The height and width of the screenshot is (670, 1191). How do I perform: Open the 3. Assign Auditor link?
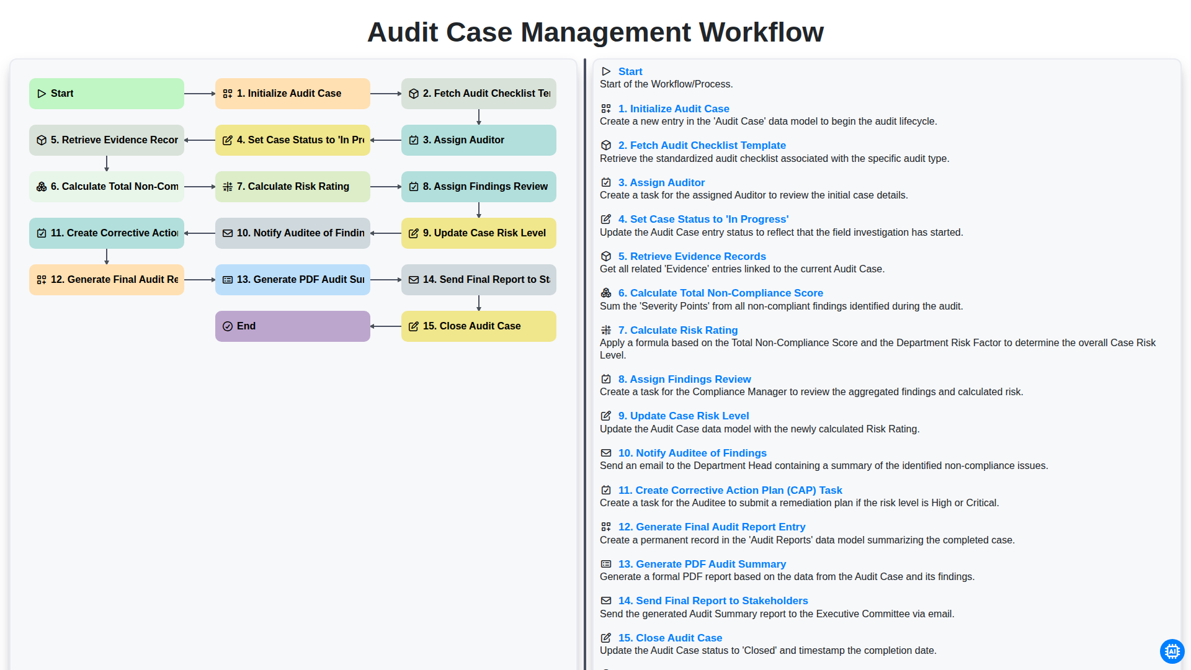coord(661,182)
